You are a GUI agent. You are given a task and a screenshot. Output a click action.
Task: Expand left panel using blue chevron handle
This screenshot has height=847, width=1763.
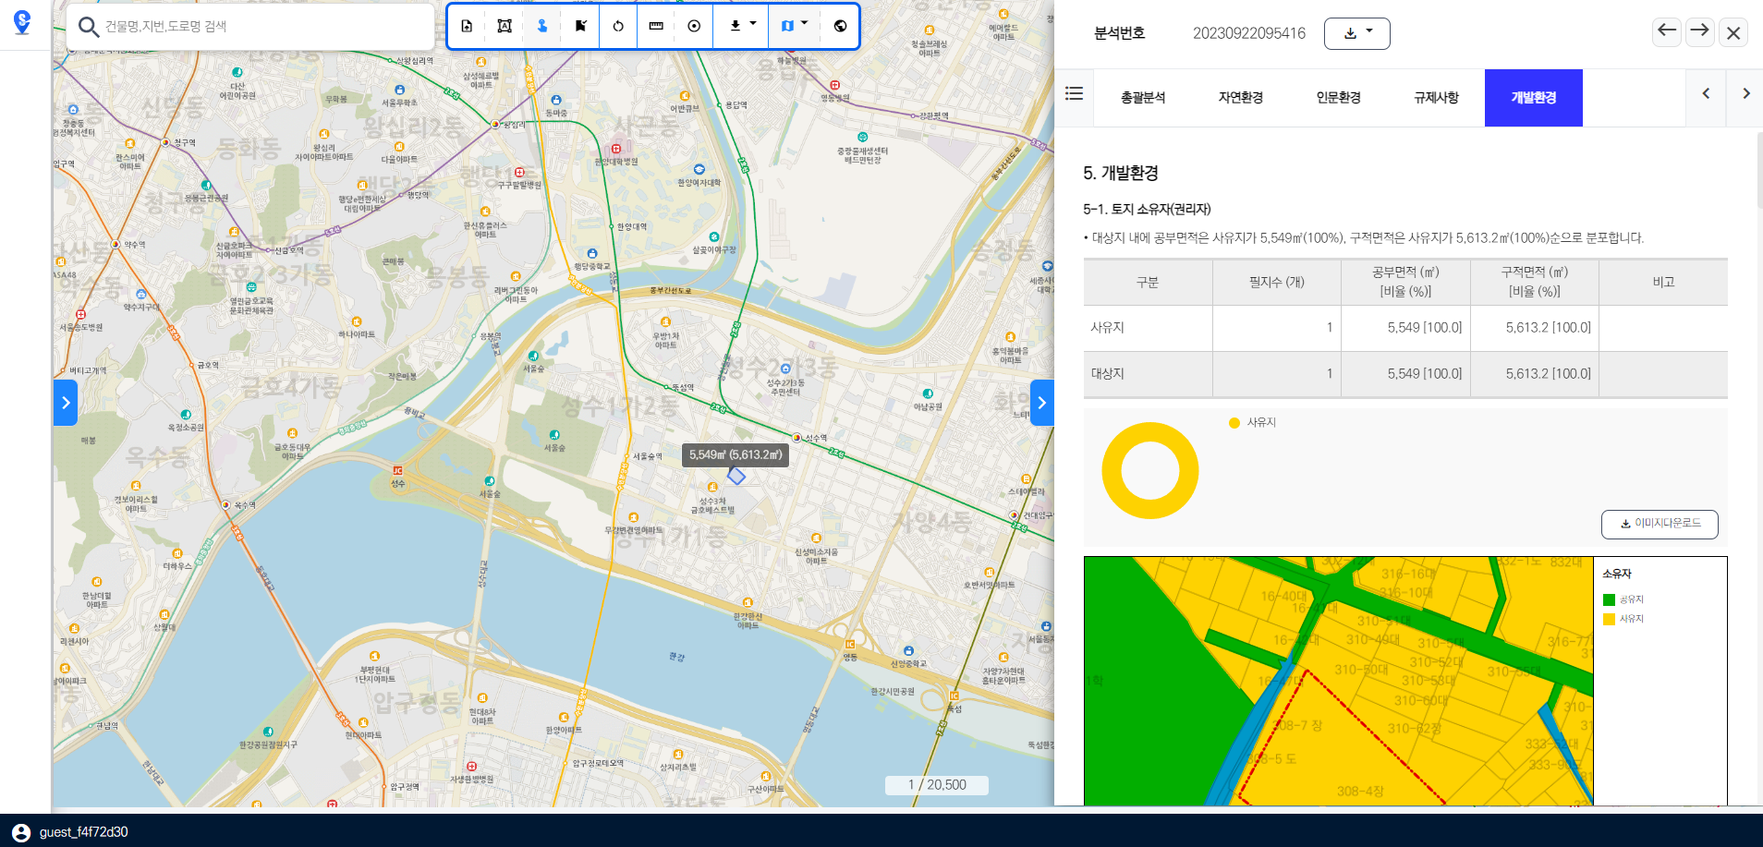point(66,403)
